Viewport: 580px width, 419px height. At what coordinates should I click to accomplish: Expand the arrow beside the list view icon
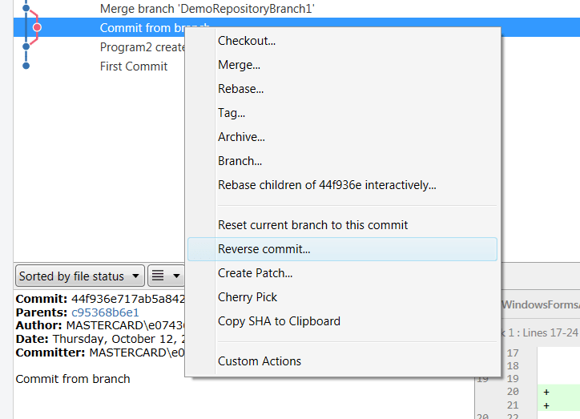(176, 276)
